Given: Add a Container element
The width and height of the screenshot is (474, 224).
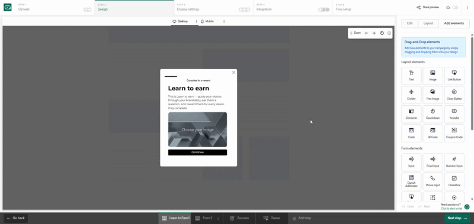Looking at the screenshot, I should tap(411, 114).
